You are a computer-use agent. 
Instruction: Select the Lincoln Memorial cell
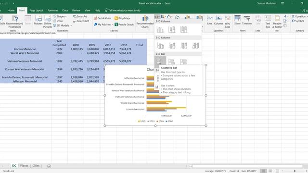click(x=25, y=49)
